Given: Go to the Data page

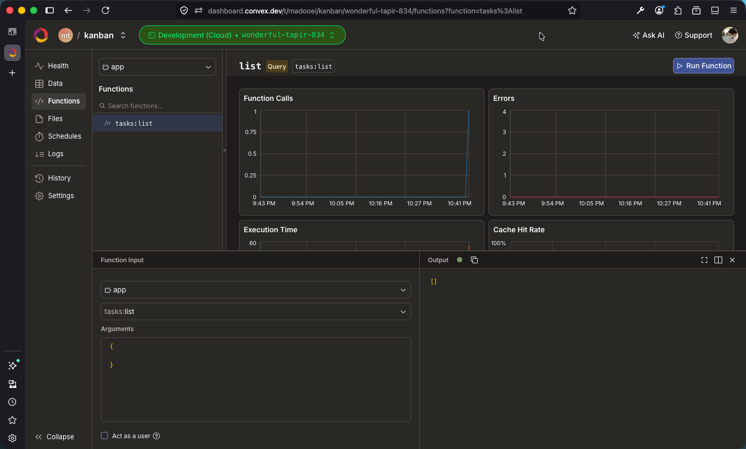Looking at the screenshot, I should [58, 83].
